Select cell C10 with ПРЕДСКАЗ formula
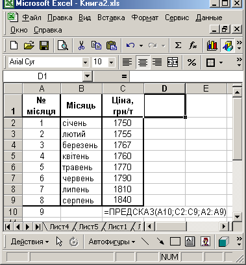The width and height of the screenshot is (246, 265). [x=123, y=212]
